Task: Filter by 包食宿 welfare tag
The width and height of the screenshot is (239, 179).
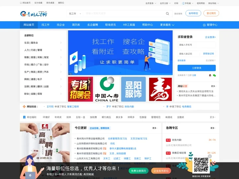Action: point(143,117)
